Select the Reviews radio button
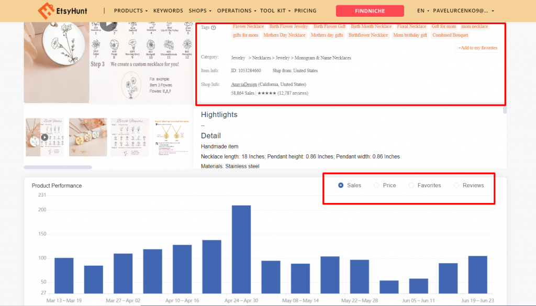 (456, 185)
